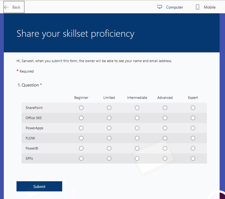Viewport: 225px width, 199px height.
Task: Select Limited for SPFx
Action: tap(109, 158)
